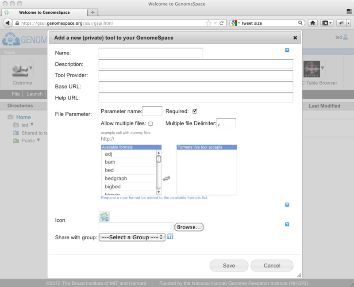
Task: Select the bam format
Action: (129, 162)
